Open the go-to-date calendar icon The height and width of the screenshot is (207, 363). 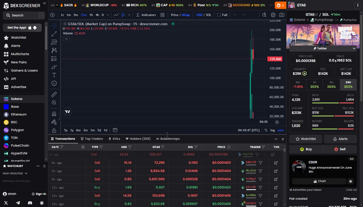(115, 130)
